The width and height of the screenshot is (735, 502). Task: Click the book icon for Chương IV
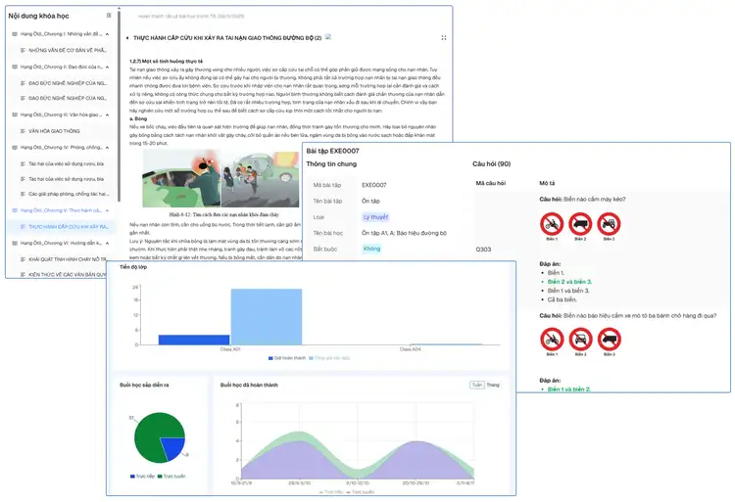(x=15, y=147)
